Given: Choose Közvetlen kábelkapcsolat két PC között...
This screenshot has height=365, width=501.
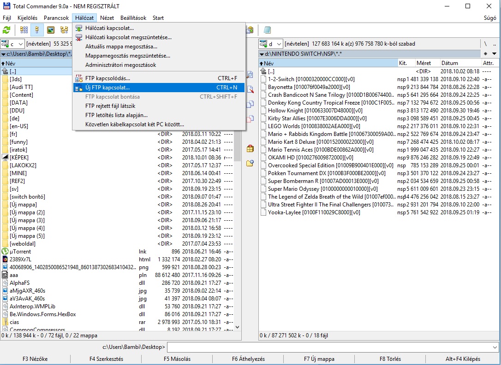Looking at the screenshot, I should click(x=159, y=124).
